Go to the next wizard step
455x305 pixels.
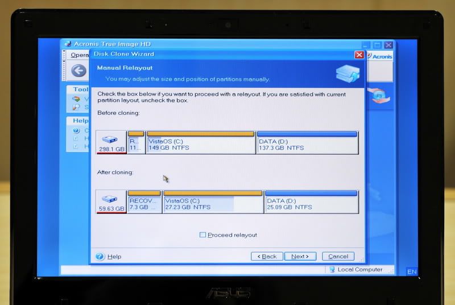click(300, 256)
